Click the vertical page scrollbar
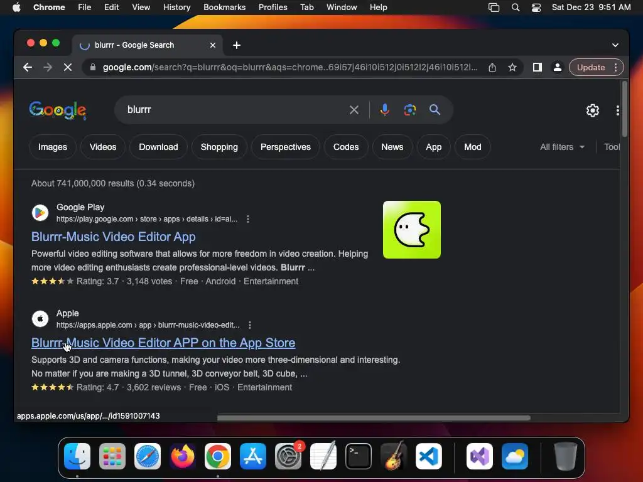 pyautogui.click(x=624, y=109)
